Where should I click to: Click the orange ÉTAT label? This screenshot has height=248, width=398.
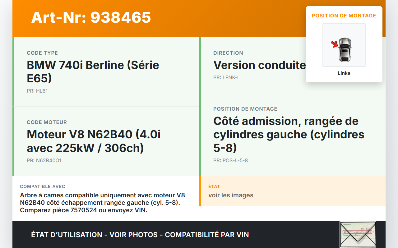[x=214, y=186]
